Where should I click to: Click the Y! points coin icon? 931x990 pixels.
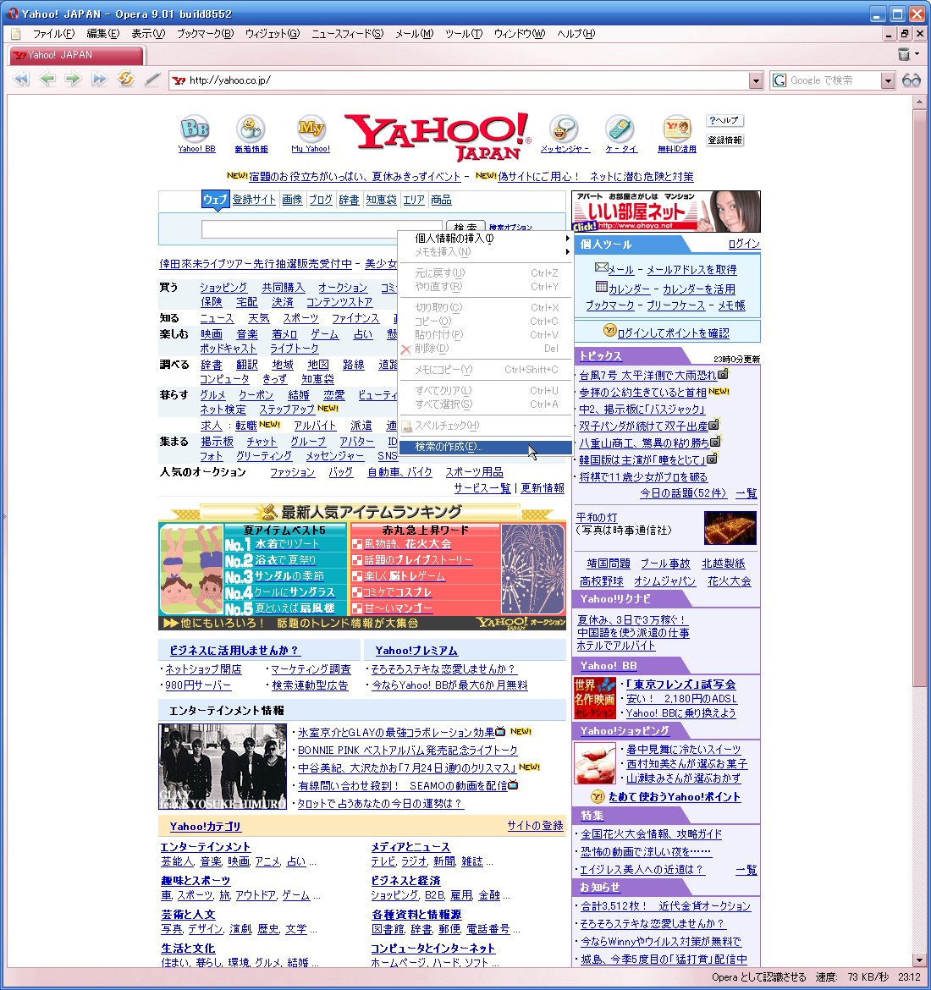(x=609, y=330)
